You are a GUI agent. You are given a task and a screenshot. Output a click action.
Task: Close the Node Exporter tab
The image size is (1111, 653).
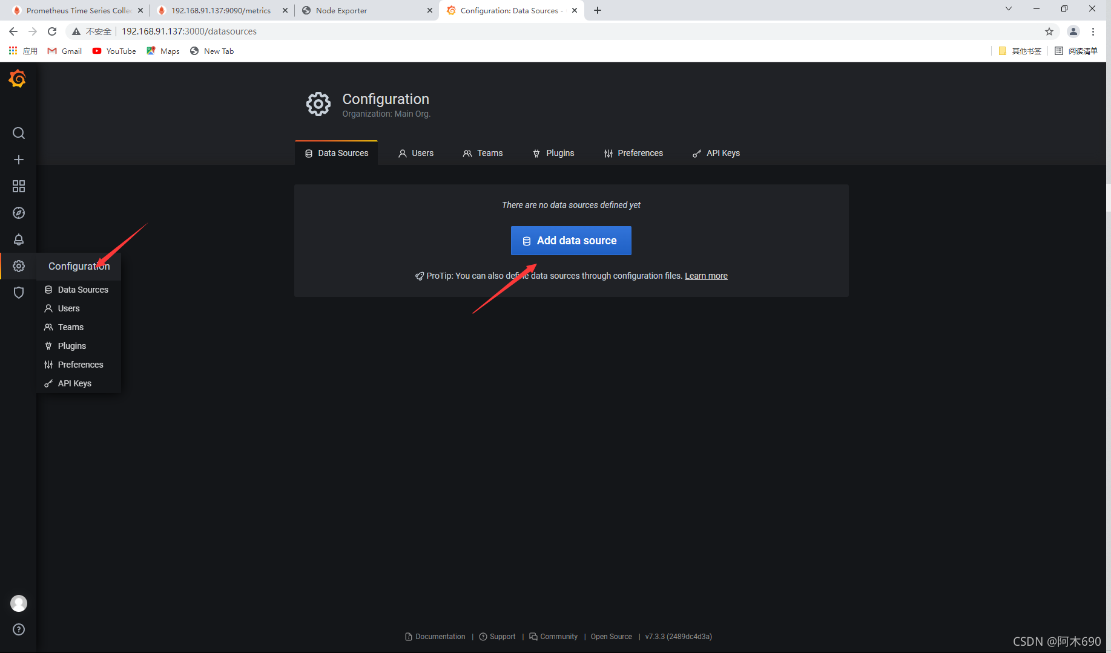coord(430,10)
